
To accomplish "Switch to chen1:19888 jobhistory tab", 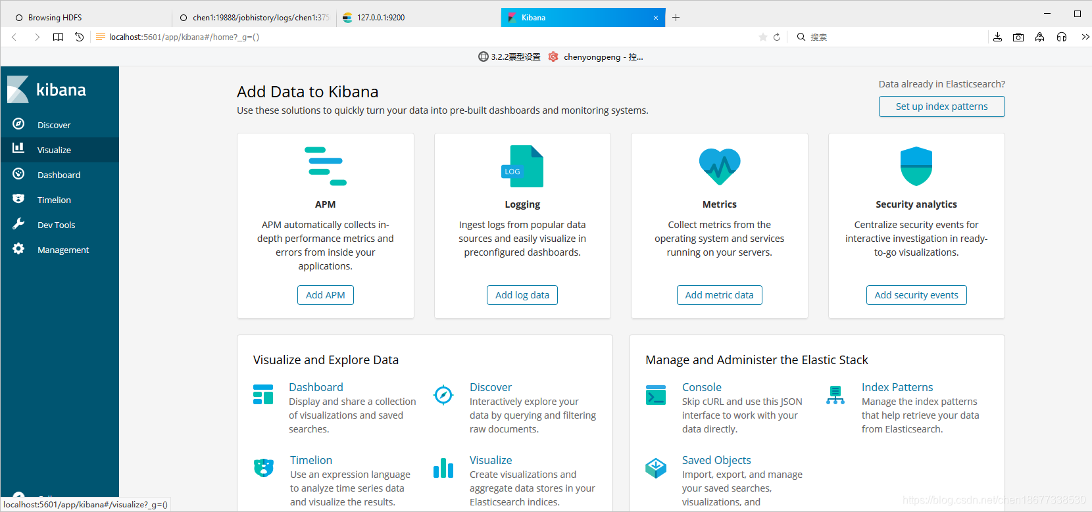I will tap(254, 18).
